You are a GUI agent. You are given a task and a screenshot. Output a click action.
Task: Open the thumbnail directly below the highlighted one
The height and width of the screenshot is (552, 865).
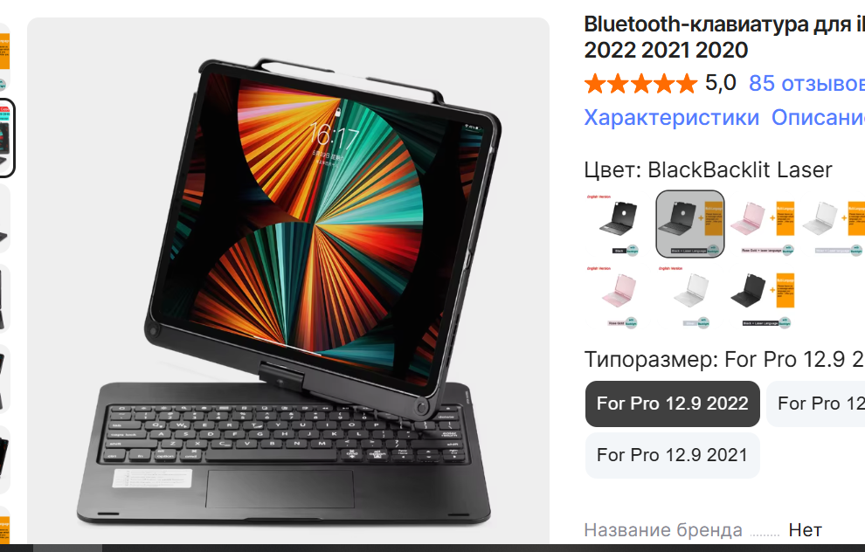click(4, 219)
